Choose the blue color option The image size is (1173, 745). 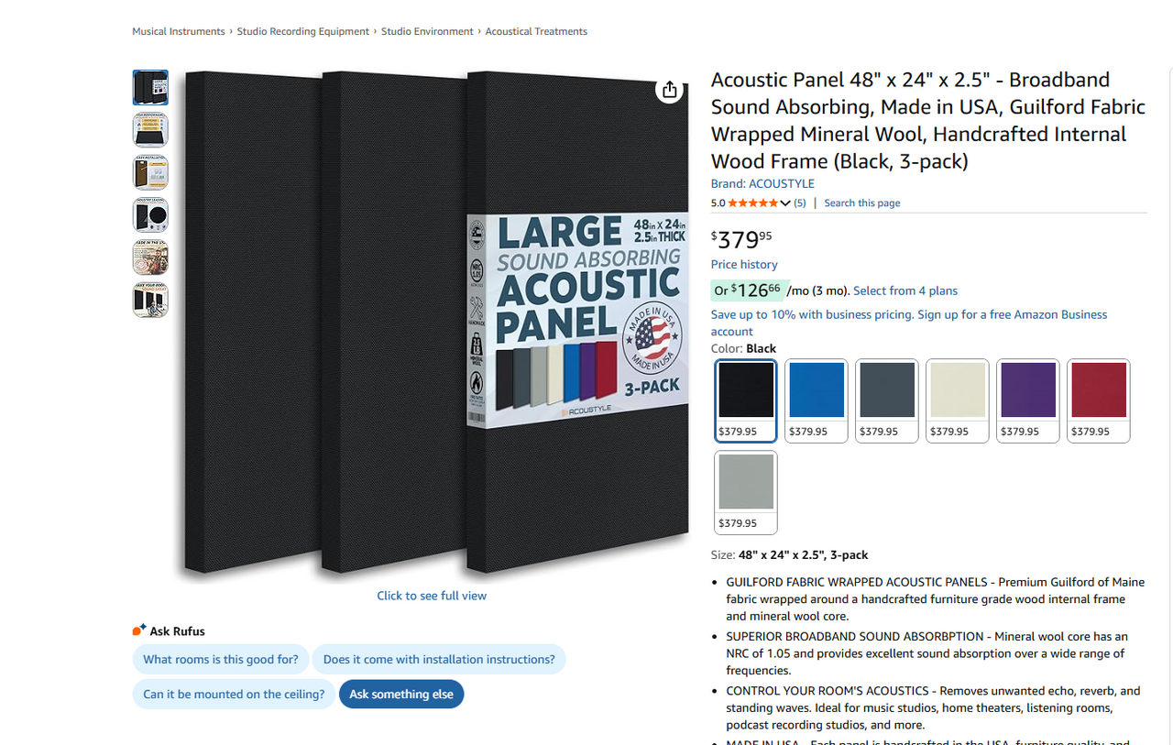[x=817, y=400]
